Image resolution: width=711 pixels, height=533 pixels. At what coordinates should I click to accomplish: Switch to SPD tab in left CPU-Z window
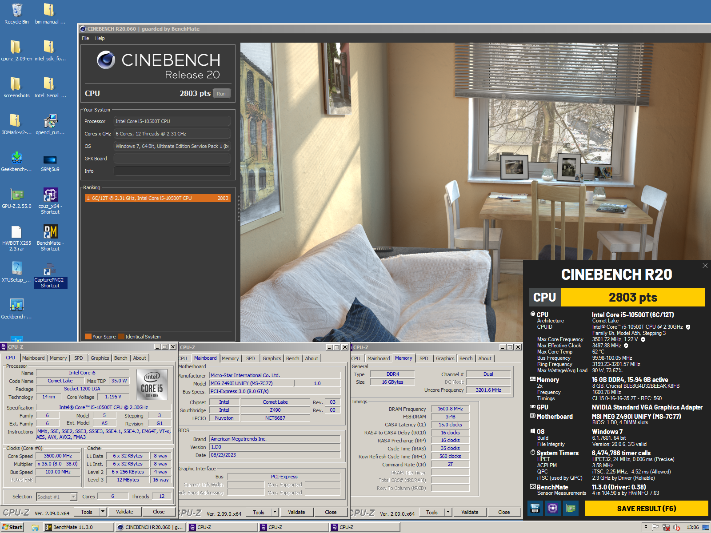79,358
